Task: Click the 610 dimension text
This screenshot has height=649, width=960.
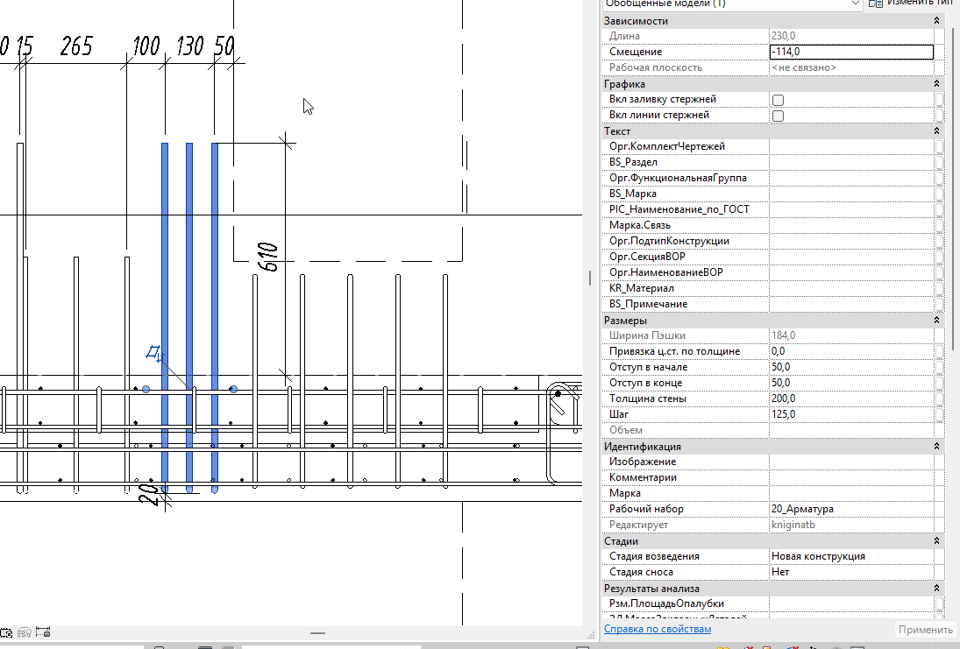Action: (x=269, y=257)
